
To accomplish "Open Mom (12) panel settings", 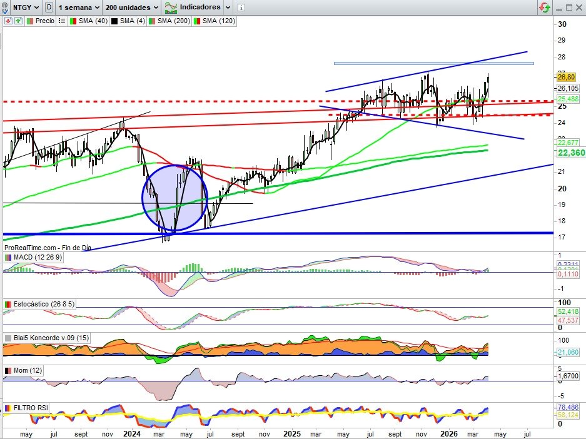I will click(x=23, y=370).
